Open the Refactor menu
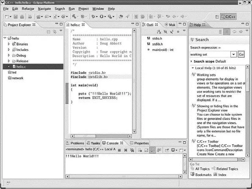This screenshot has width=252, height=189. (x=28, y=9)
